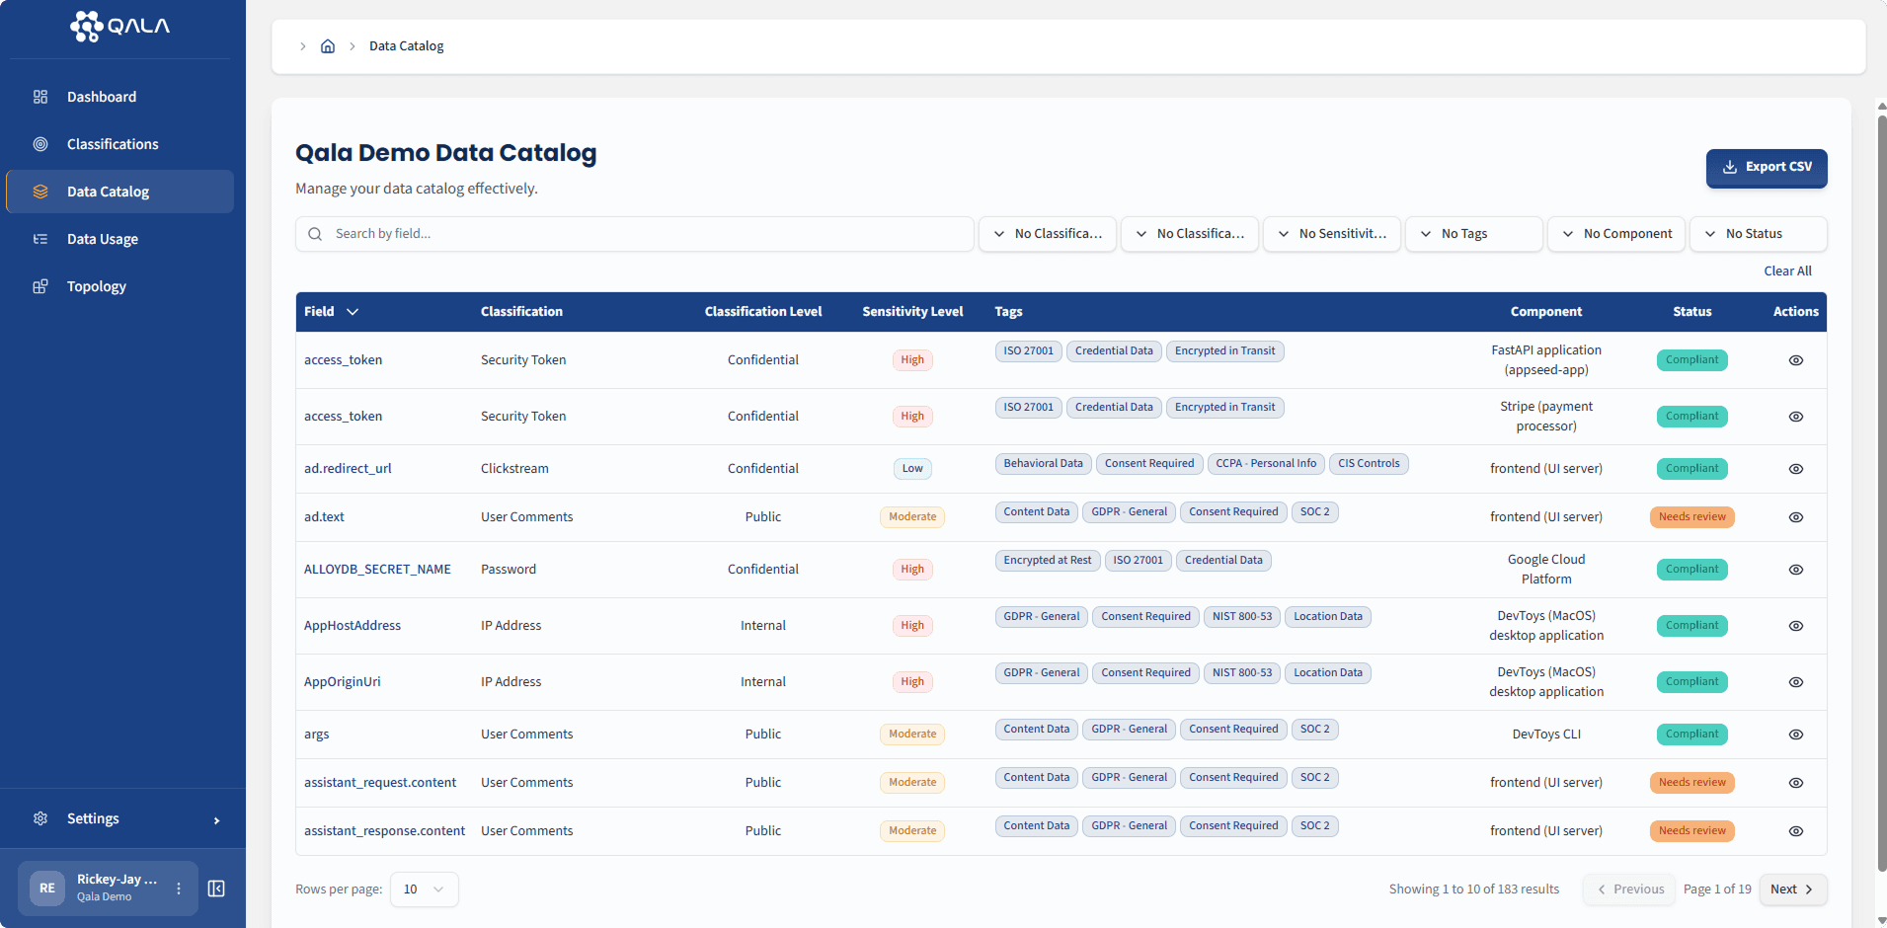Viewport: 1887px width, 928px height.
Task: Open the user profile options menu
Action: coord(179,889)
